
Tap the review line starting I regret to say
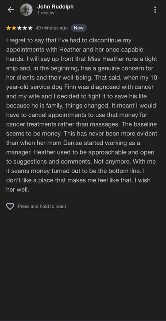point(69,40)
